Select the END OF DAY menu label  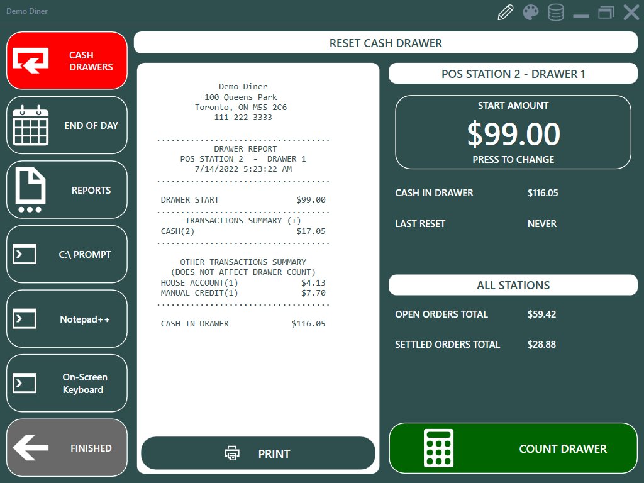91,126
